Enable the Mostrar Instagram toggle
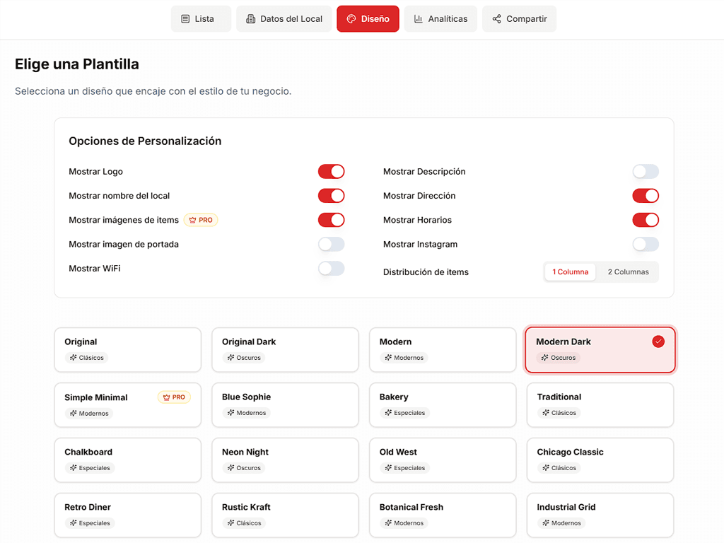The height and width of the screenshot is (543, 724). tap(645, 245)
